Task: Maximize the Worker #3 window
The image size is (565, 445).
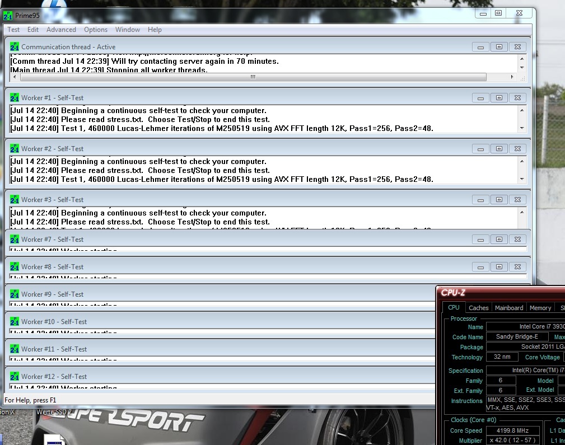Action: point(499,200)
